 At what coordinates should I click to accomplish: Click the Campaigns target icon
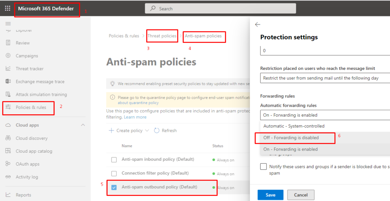click(x=8, y=55)
